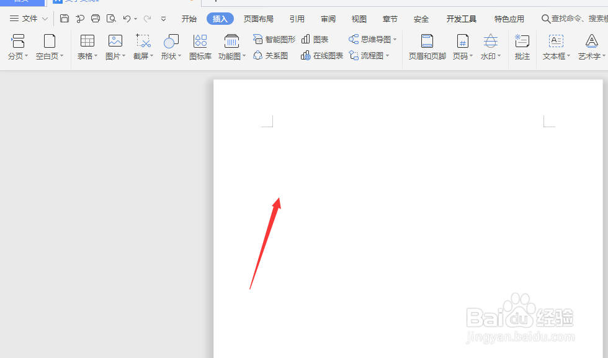Switch to the 开始 tab
Screen dimensions: 608x358
point(189,19)
